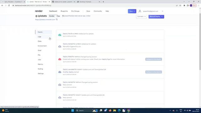Open Env Groups in top navigation
The image size is (201, 113).
(75, 11)
